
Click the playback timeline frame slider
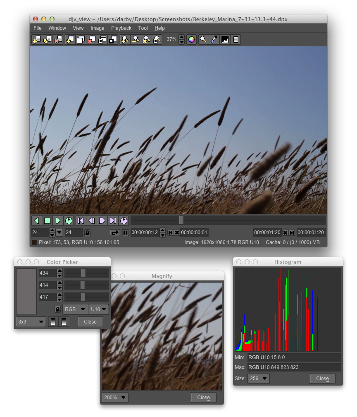click(228, 220)
